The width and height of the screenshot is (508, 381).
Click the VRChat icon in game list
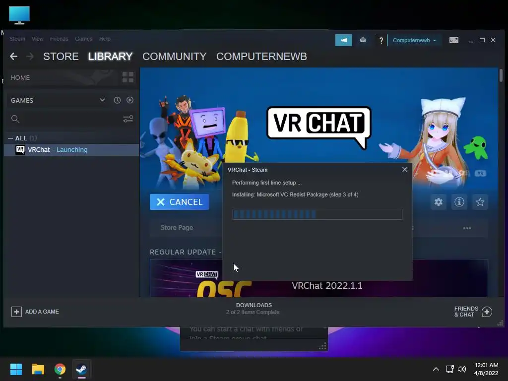[x=20, y=150]
